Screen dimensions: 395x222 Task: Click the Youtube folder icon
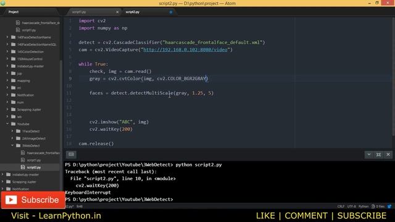pos(14,124)
